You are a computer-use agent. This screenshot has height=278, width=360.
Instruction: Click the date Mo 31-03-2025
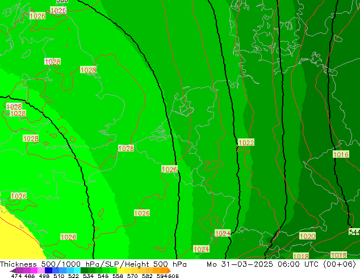click(x=240, y=264)
